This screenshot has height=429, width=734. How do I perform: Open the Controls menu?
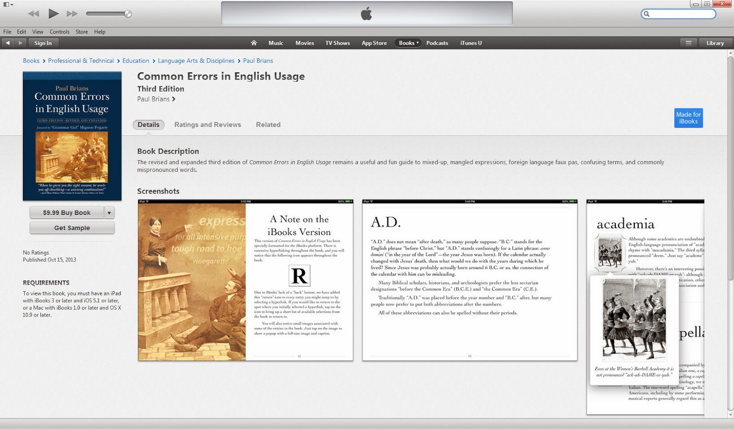tap(60, 32)
